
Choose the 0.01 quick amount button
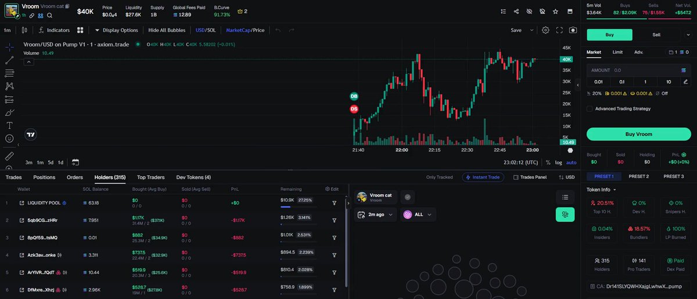coord(598,82)
